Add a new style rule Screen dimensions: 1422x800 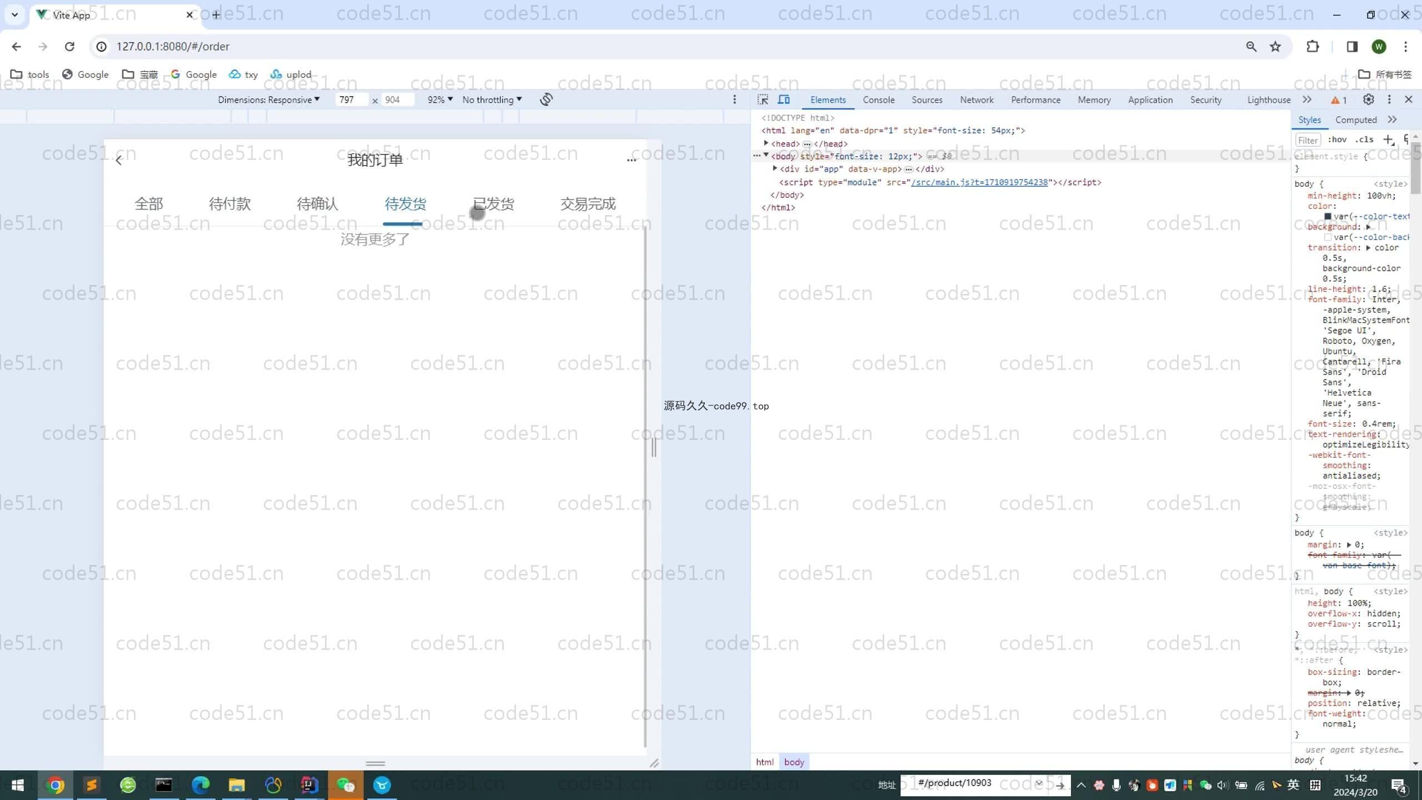tap(1388, 140)
